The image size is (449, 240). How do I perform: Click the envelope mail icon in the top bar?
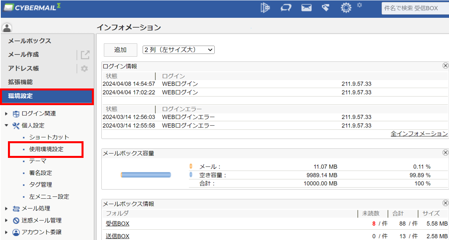(x=306, y=8)
